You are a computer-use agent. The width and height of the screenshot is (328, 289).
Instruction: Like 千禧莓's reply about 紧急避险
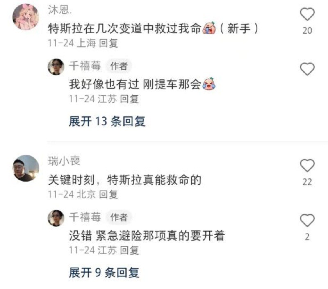point(307,221)
